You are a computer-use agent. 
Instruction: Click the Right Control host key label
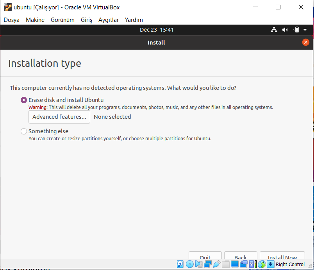coord(290,265)
